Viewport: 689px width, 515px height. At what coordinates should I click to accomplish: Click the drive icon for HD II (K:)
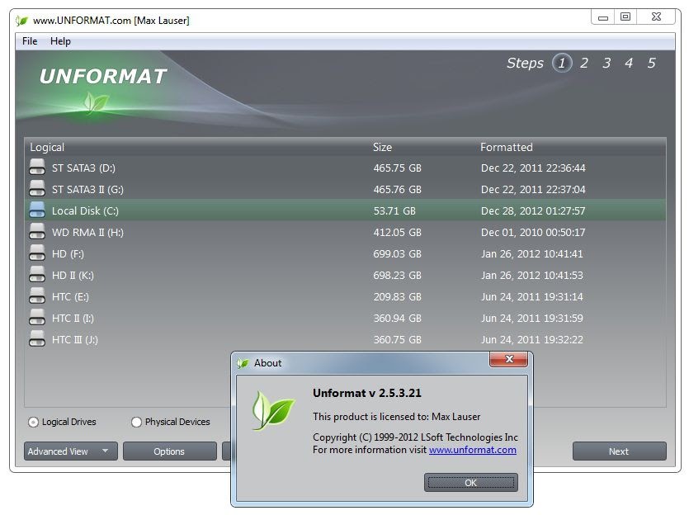pyautogui.click(x=37, y=275)
